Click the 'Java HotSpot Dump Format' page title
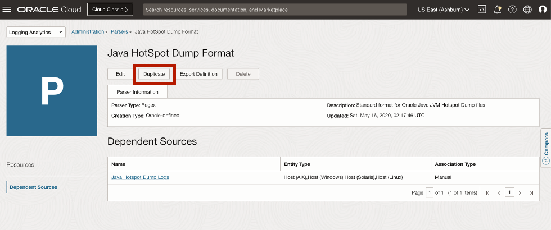This screenshot has height=230, width=551. click(x=170, y=53)
